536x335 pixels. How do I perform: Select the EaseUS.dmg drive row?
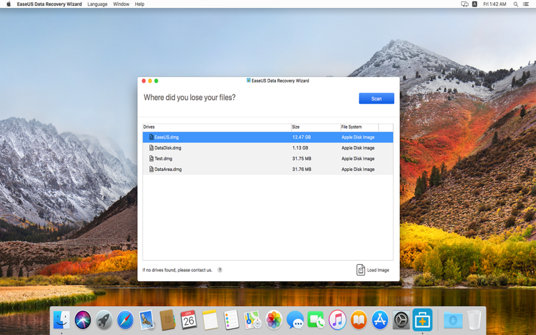coord(267,137)
